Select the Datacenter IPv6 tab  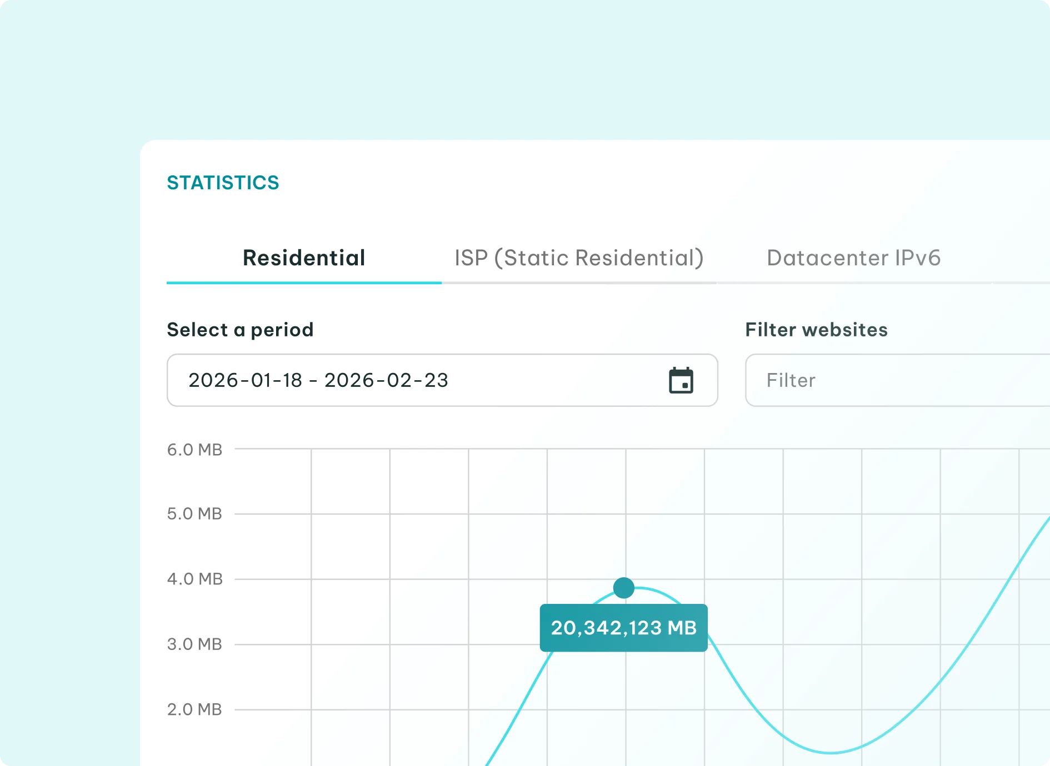853,258
